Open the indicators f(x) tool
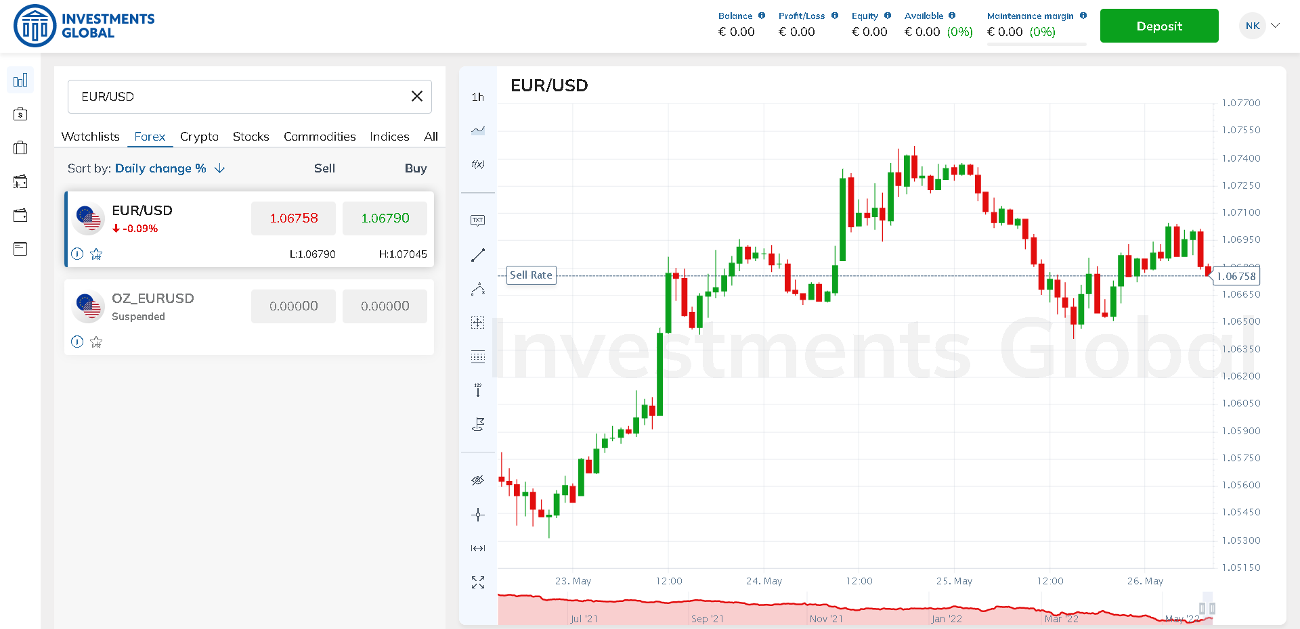 tap(478, 164)
